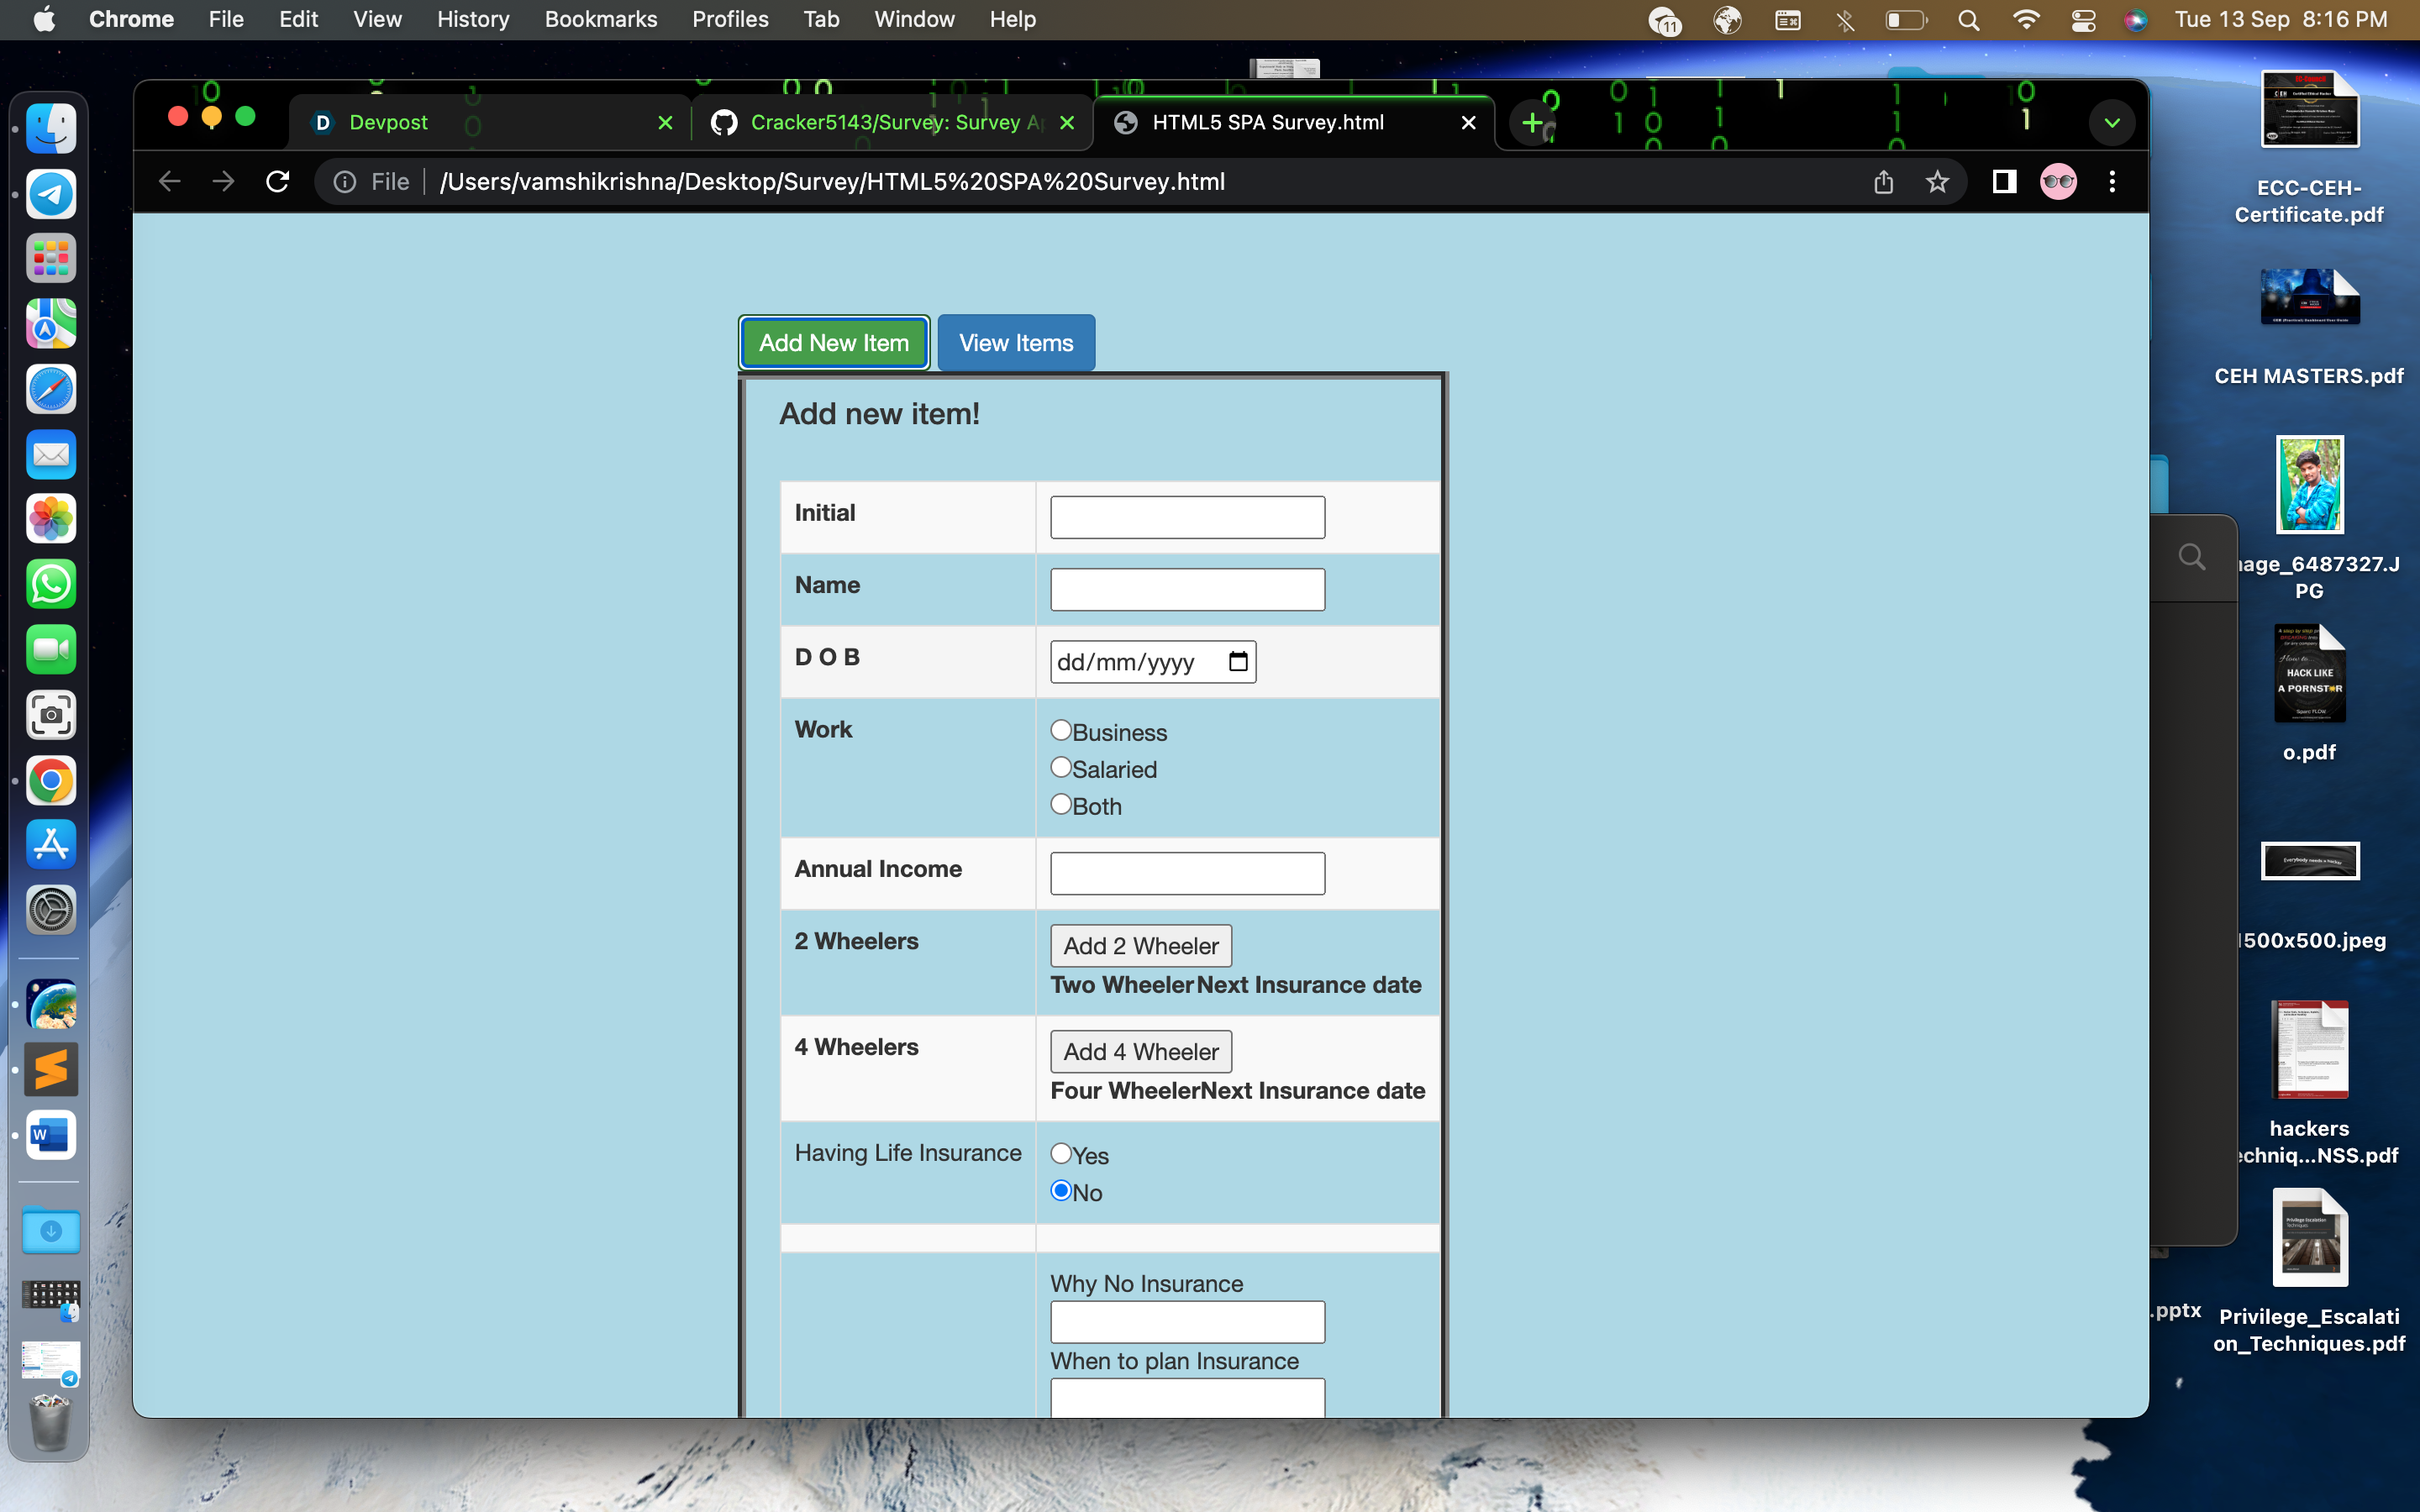This screenshot has width=2420, height=1512.
Task: Open Sublime Text from the Dock
Action: pyautogui.click(x=51, y=1069)
